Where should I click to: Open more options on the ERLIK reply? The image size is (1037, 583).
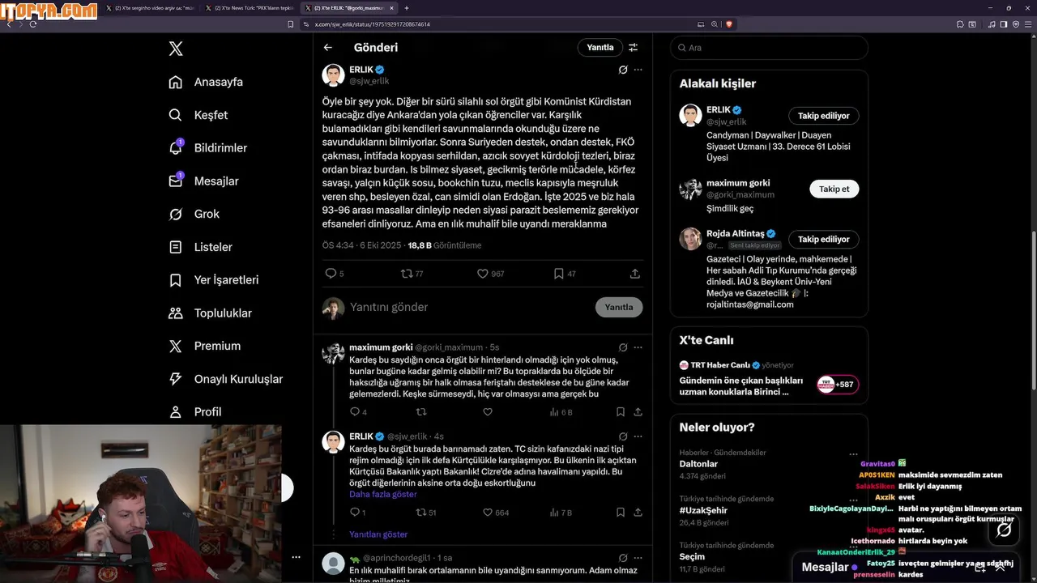tap(638, 436)
